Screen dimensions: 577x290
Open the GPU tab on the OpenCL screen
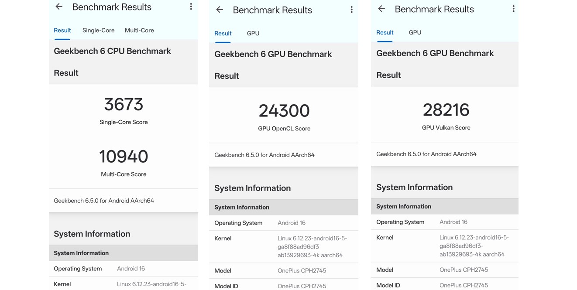[253, 33]
